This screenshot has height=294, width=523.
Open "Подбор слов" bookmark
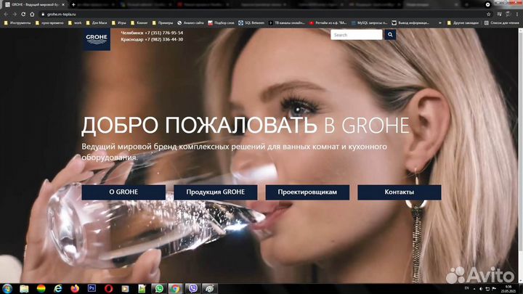(x=221, y=23)
